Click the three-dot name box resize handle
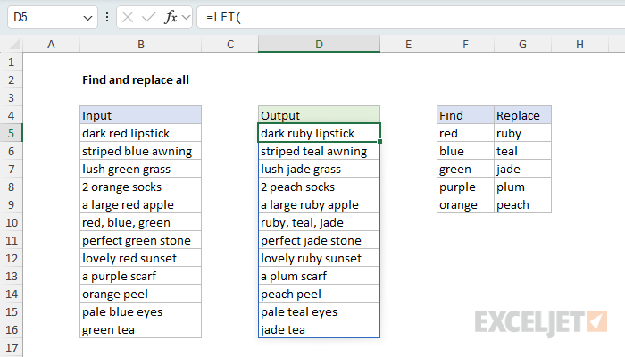625x357 pixels. coord(107,17)
